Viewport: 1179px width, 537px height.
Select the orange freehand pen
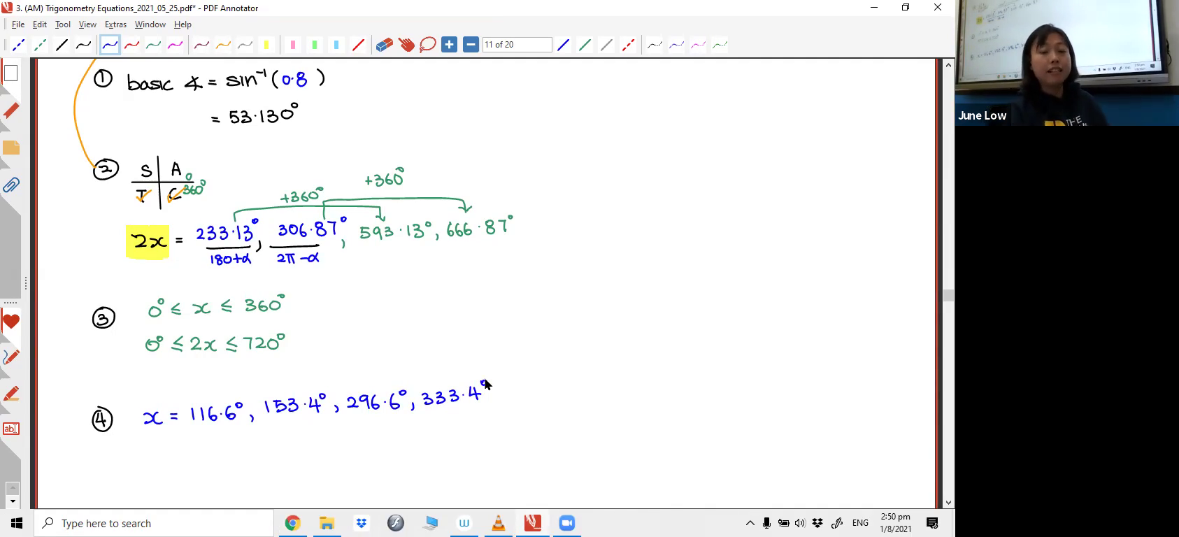click(223, 45)
